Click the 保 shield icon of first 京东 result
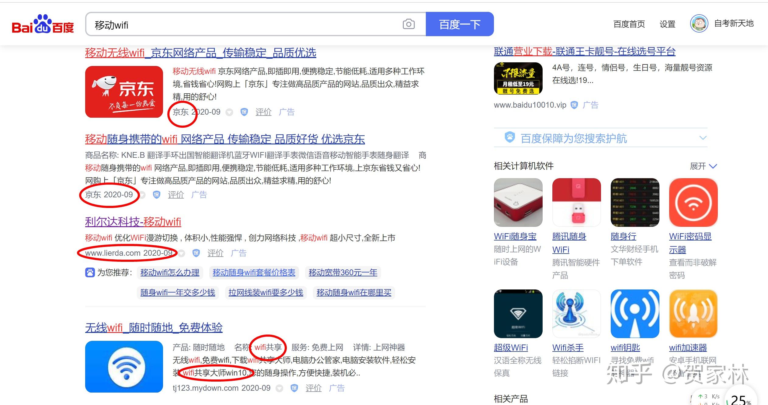This screenshot has width=768, height=405. pos(244,112)
